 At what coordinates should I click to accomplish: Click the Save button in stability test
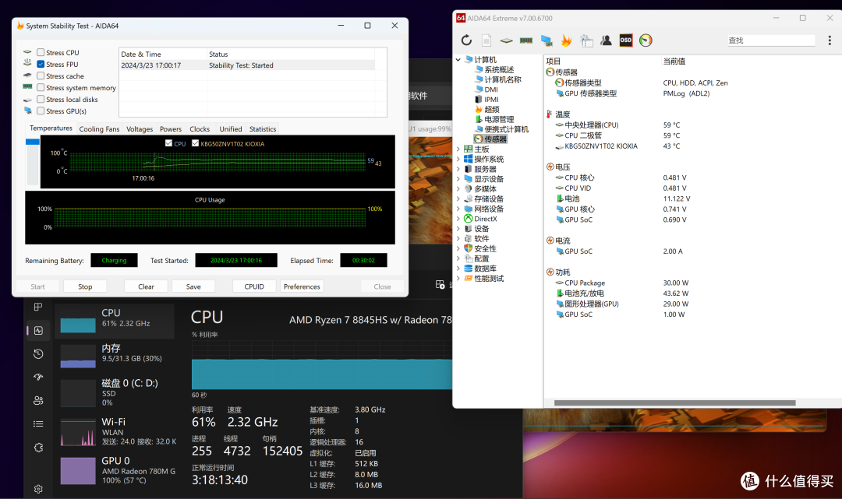pyautogui.click(x=193, y=286)
